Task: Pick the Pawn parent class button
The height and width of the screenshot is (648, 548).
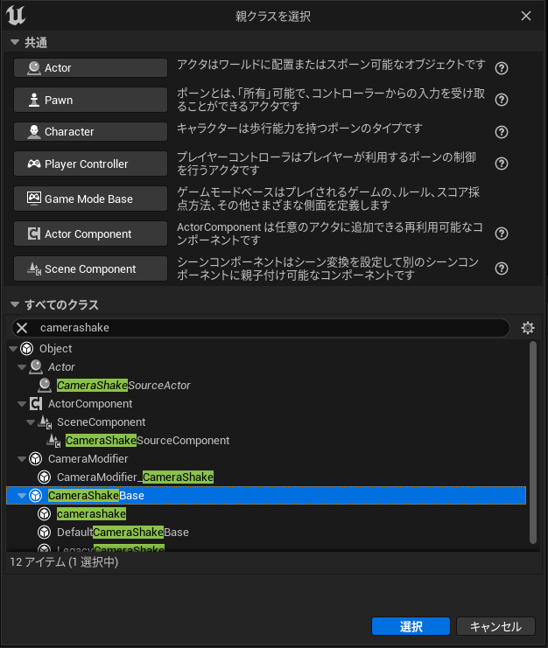Action: coord(90,101)
